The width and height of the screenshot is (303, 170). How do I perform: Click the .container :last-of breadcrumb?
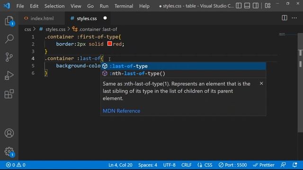tap(98, 29)
